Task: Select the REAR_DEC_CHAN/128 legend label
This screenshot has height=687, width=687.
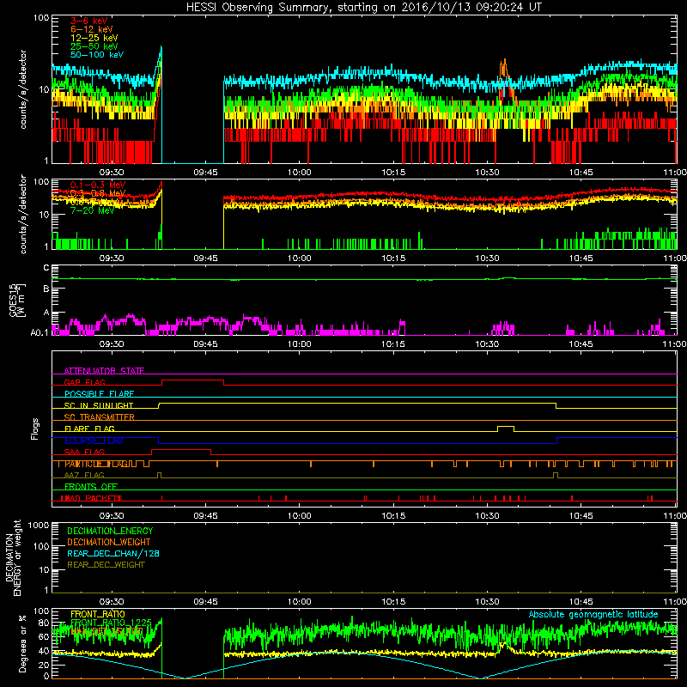Action: tap(113, 553)
